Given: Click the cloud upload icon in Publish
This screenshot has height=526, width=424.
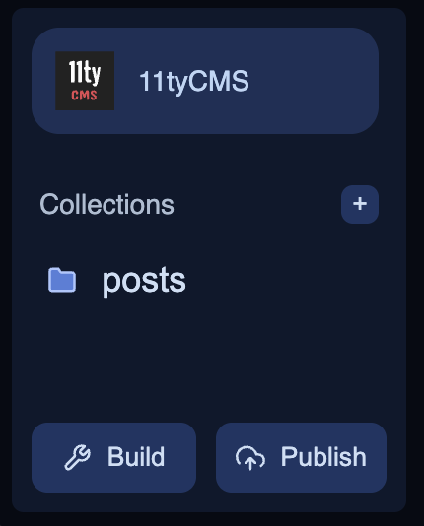Looking at the screenshot, I should click(250, 458).
